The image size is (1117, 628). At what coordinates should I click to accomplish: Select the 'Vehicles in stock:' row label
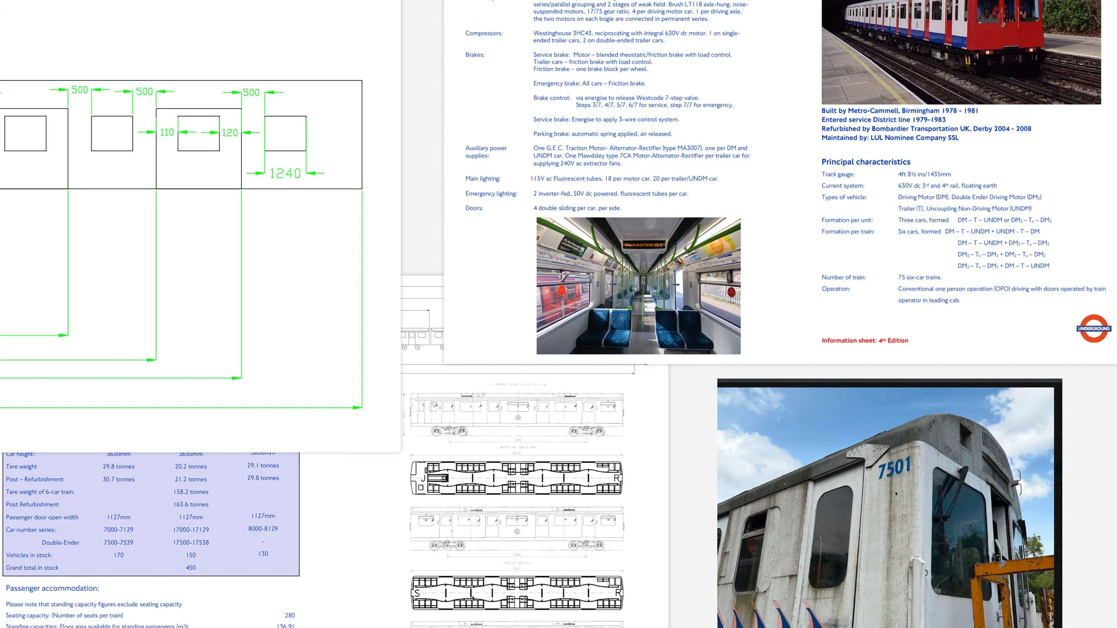29,555
